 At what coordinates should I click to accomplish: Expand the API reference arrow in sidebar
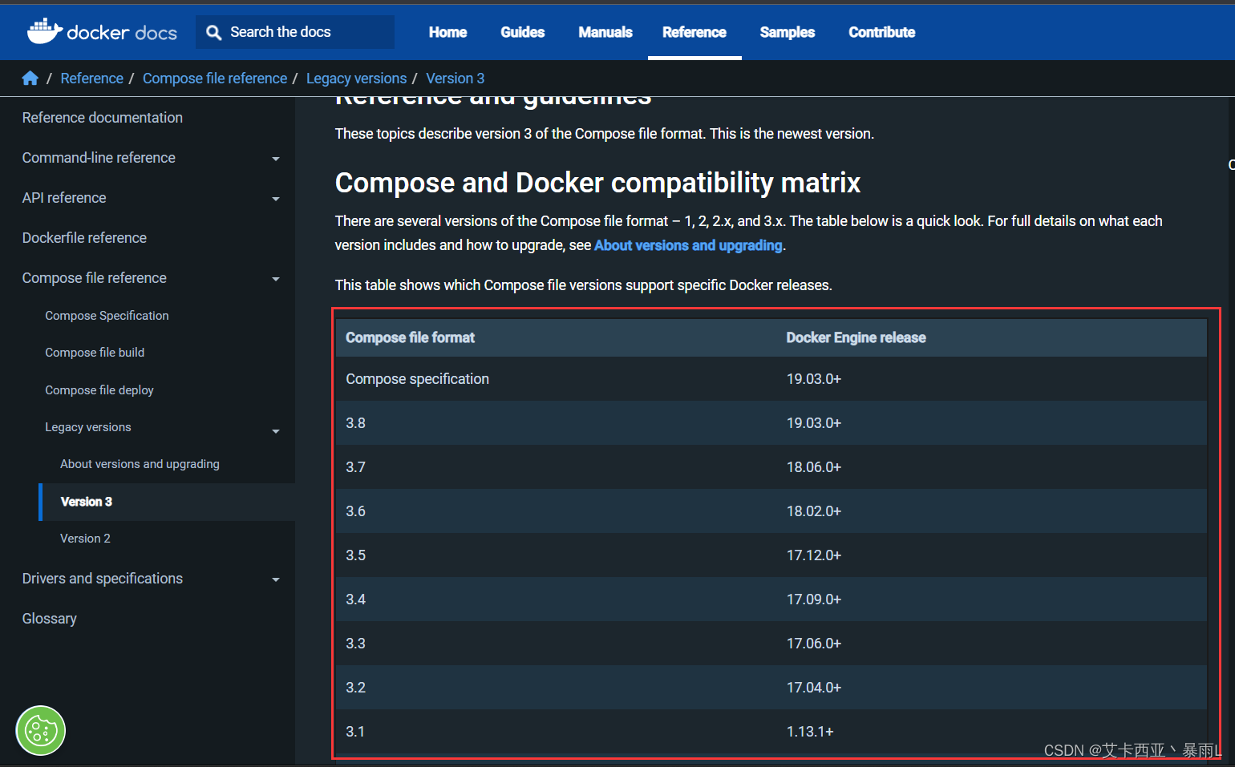pos(276,199)
